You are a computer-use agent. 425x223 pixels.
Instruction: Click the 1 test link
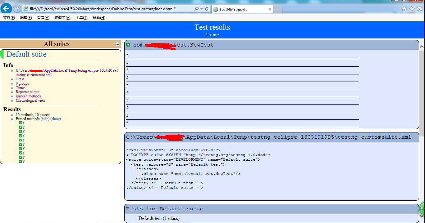[20, 79]
